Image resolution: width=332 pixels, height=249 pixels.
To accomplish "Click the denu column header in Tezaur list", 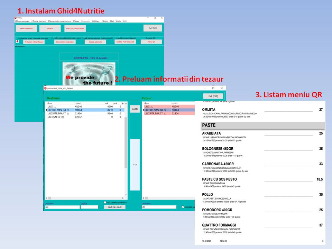I will click(x=147, y=103).
